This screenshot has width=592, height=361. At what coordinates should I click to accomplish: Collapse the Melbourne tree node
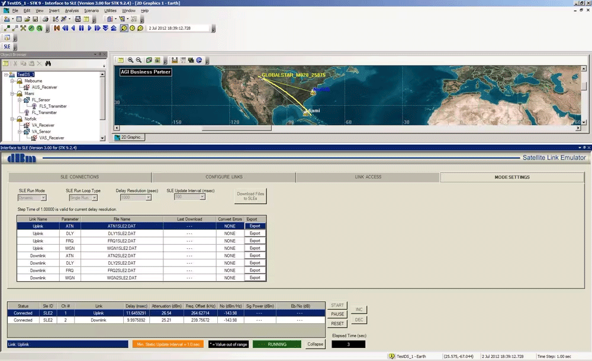click(x=12, y=81)
